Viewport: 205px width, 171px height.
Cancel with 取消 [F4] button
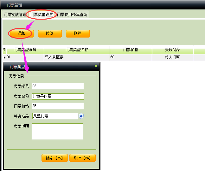[x=82, y=158]
